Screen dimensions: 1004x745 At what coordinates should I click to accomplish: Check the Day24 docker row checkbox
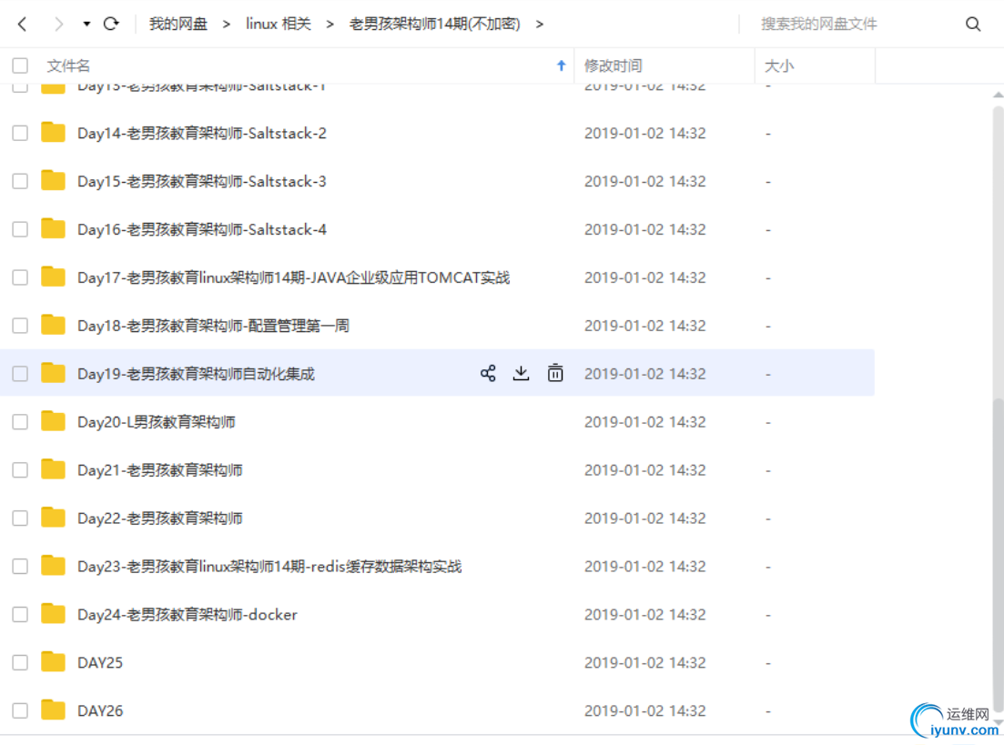(x=21, y=614)
